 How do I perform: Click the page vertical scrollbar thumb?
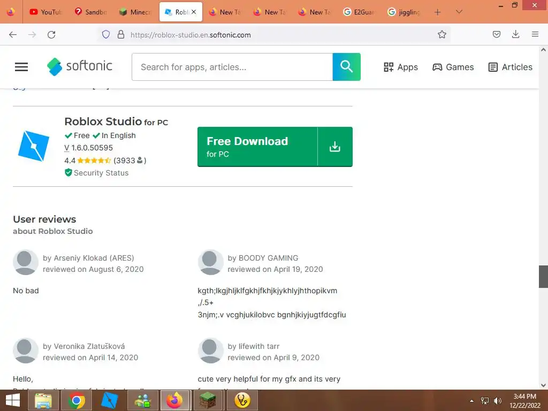[x=543, y=277]
